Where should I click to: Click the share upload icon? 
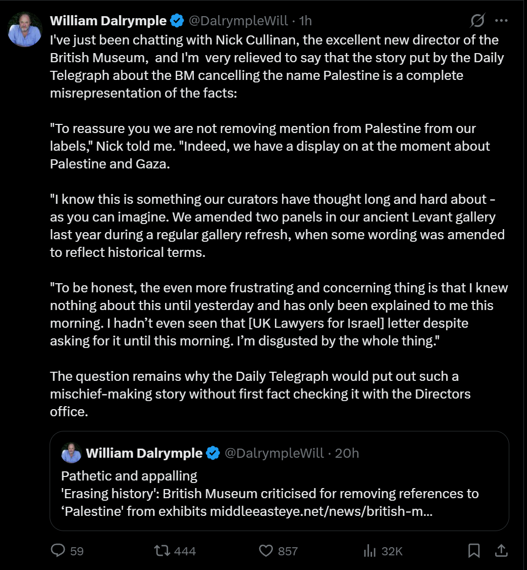pos(501,550)
